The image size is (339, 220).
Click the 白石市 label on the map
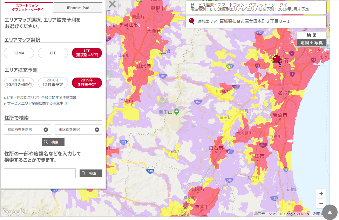(x=216, y=148)
